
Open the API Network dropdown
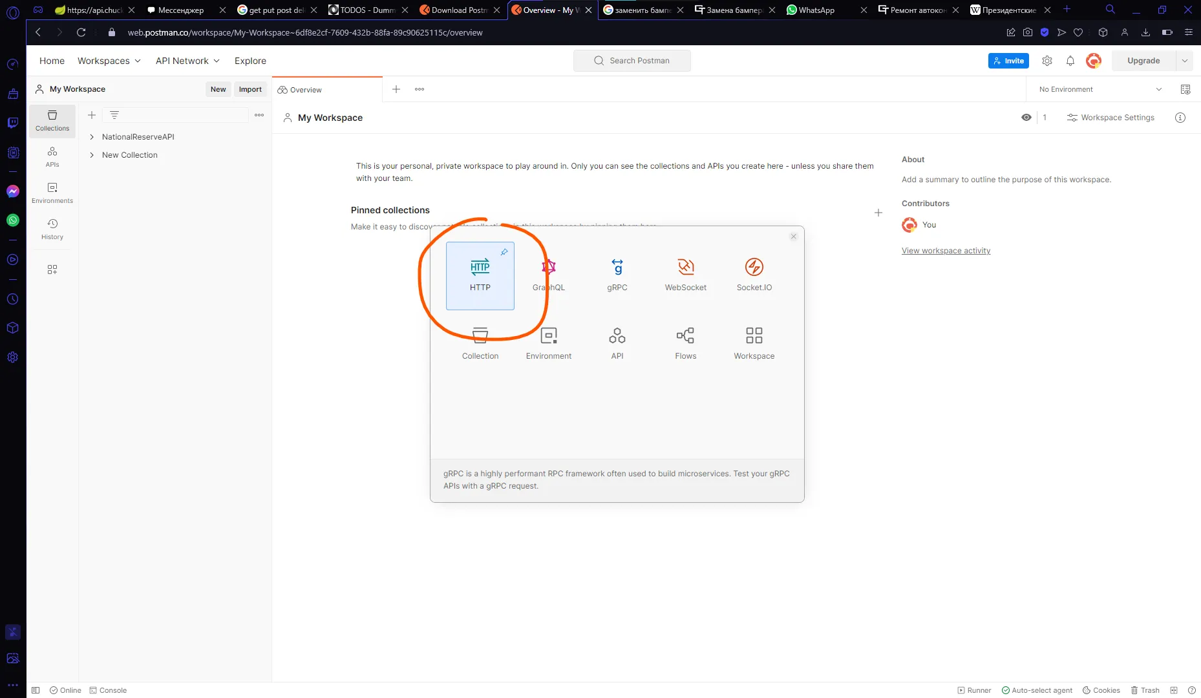coord(187,61)
